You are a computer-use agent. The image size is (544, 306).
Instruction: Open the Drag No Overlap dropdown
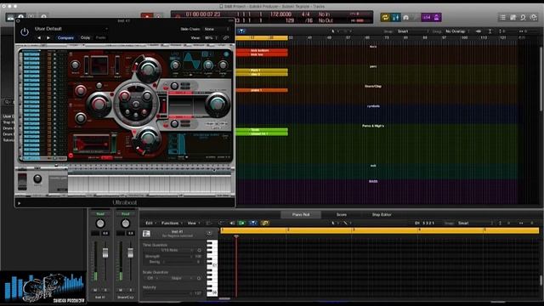pyautogui.click(x=457, y=31)
